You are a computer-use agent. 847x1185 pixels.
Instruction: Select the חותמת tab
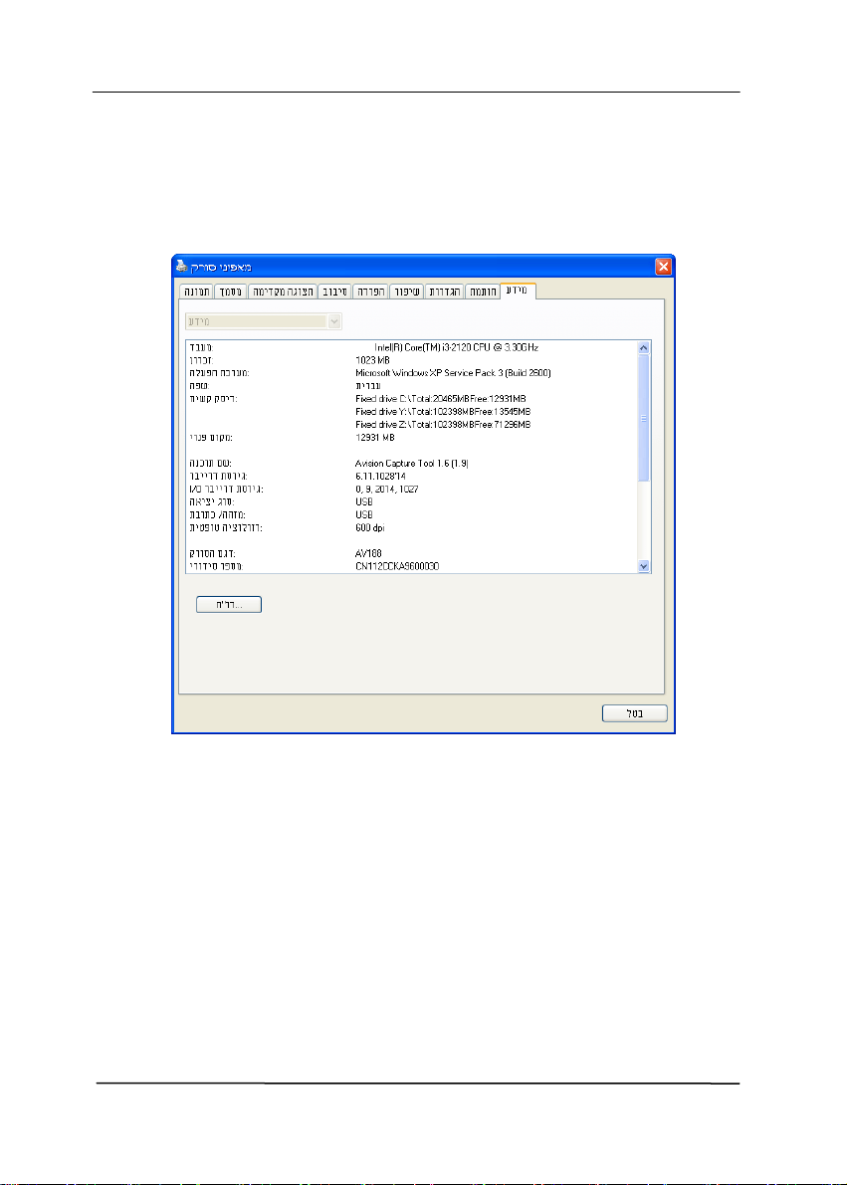click(483, 292)
